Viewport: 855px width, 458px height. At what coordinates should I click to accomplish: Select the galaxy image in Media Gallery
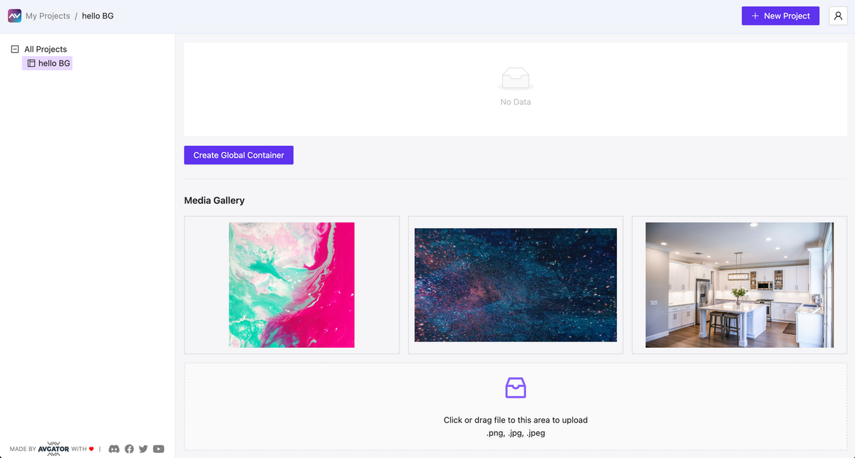515,284
